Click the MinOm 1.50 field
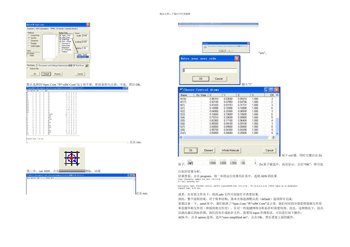The width and height of the screenshot is (350, 247). click(85, 48)
